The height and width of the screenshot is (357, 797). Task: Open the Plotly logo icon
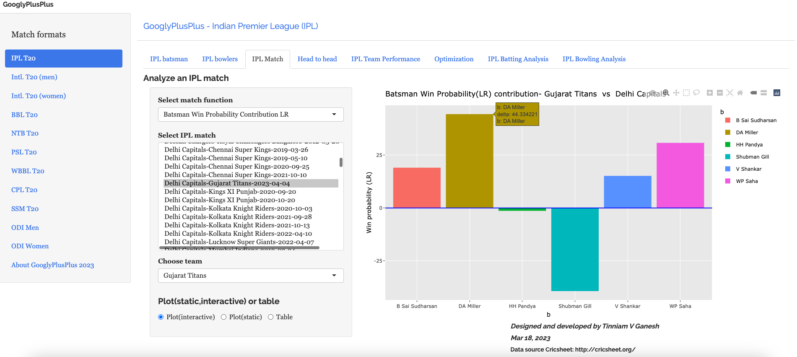776,93
